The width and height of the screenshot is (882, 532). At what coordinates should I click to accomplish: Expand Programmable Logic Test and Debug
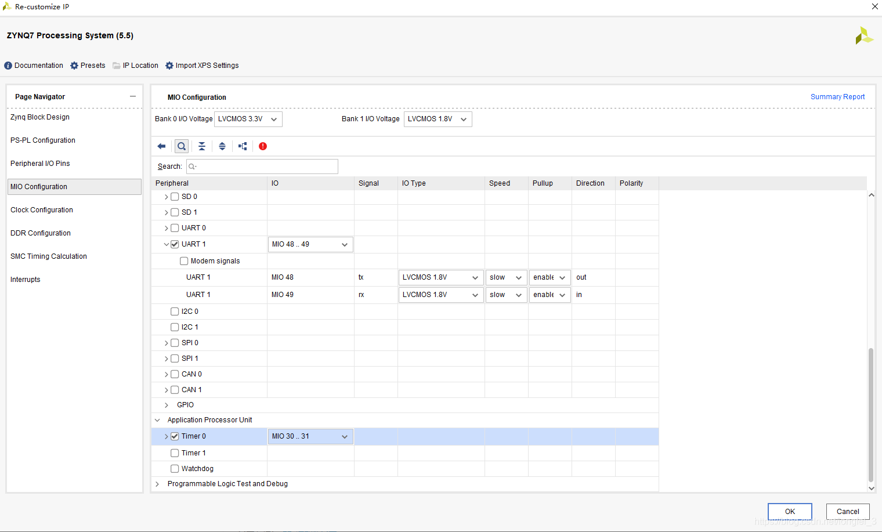[x=157, y=484]
